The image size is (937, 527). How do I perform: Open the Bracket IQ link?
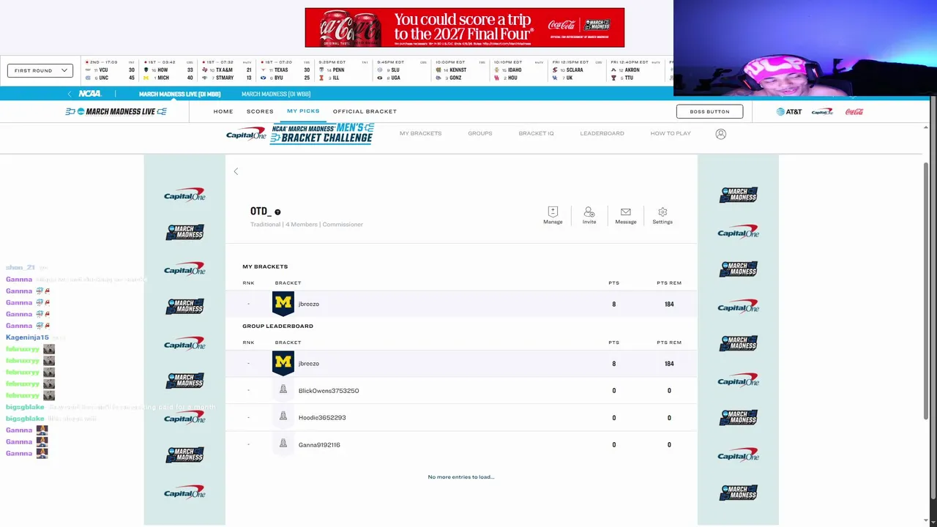536,133
